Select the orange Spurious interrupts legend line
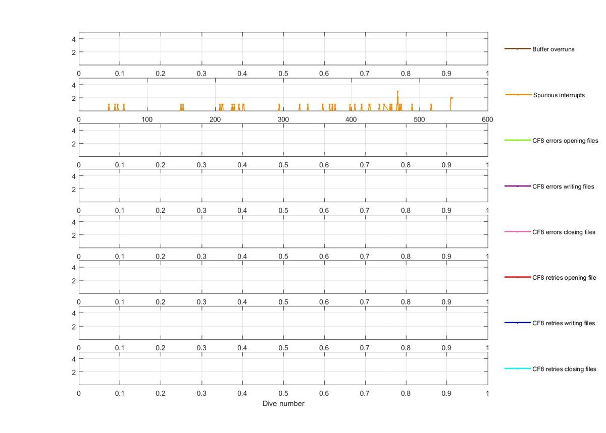Image resolution: width=606 pixels, height=433 pixels. tap(518, 95)
